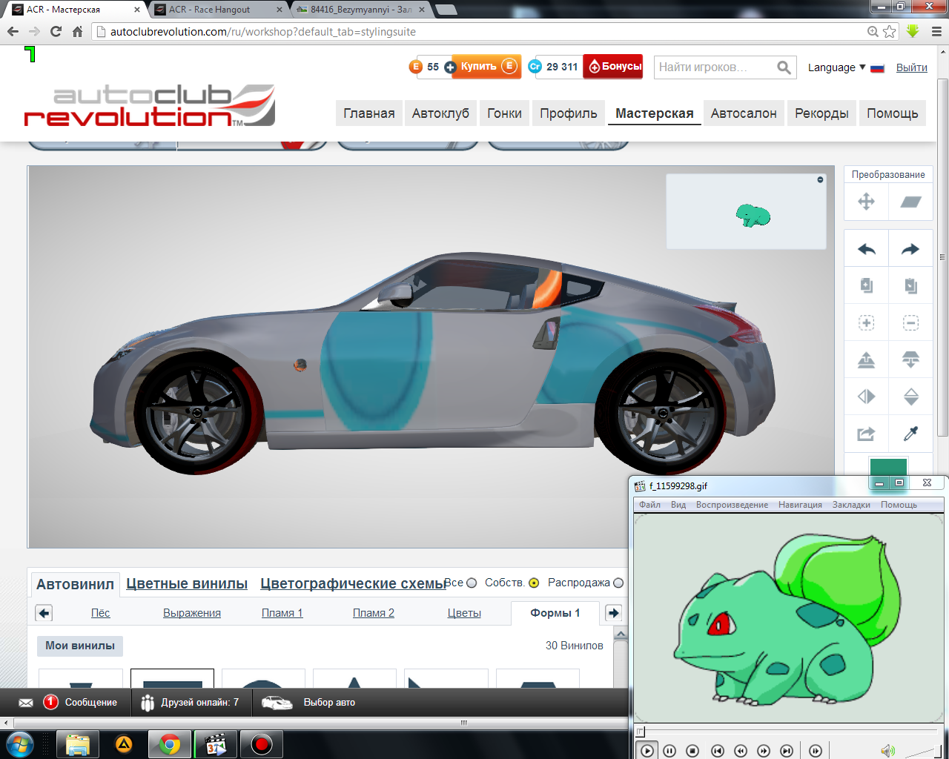
Task: Click the red Бонусы button
Action: tap(613, 67)
